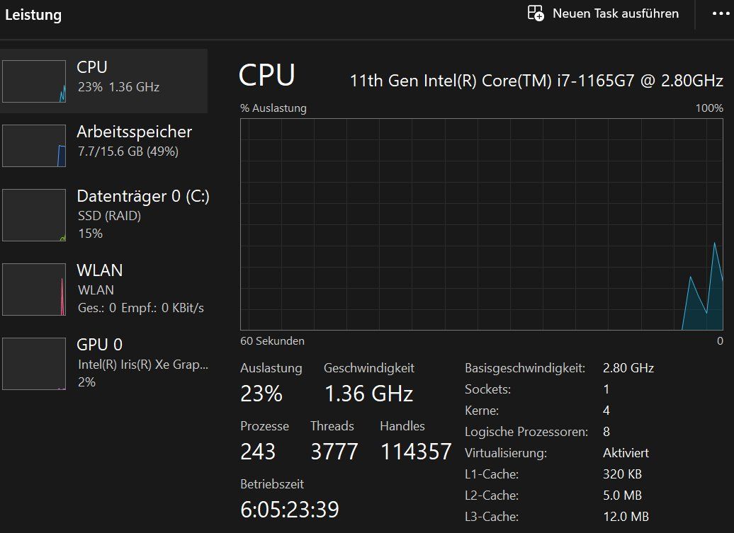Click the CPU mini graph thumbnail
This screenshot has width=734, height=533.
click(34, 81)
